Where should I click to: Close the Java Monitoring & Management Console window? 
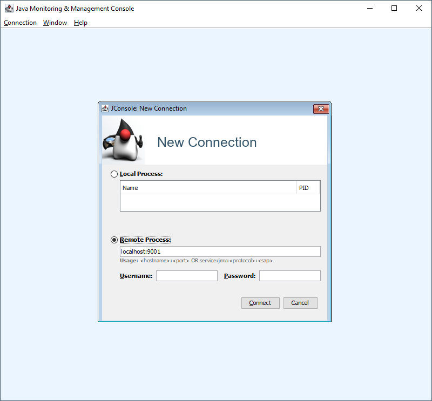419,8
